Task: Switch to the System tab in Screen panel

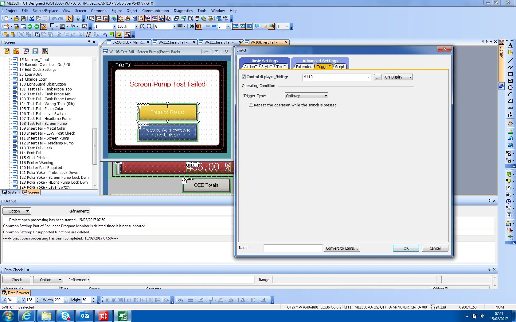Action: (x=11, y=192)
